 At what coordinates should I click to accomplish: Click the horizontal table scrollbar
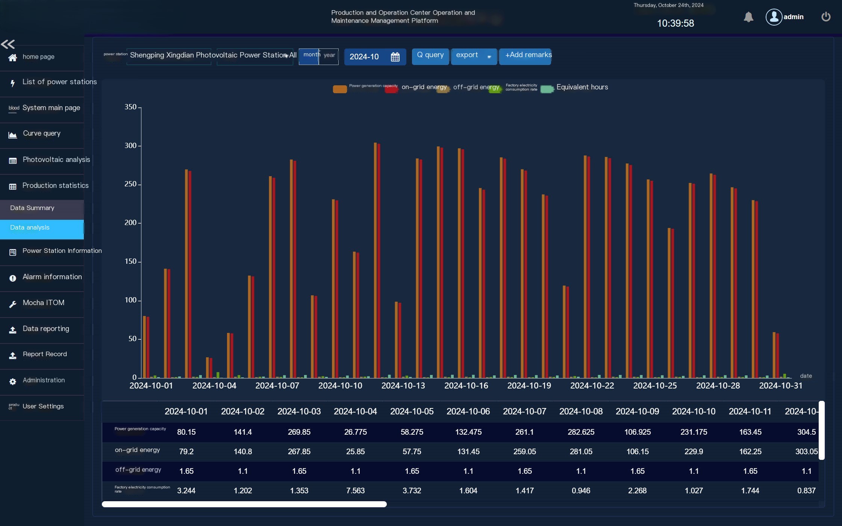tap(244, 504)
